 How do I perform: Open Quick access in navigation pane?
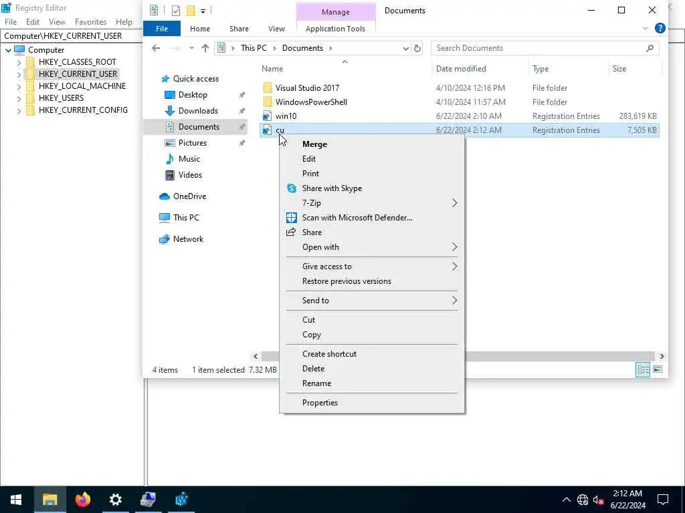click(x=196, y=79)
